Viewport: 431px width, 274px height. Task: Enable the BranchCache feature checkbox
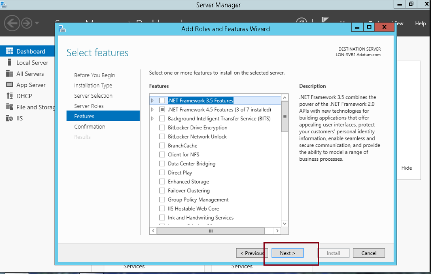(162, 146)
